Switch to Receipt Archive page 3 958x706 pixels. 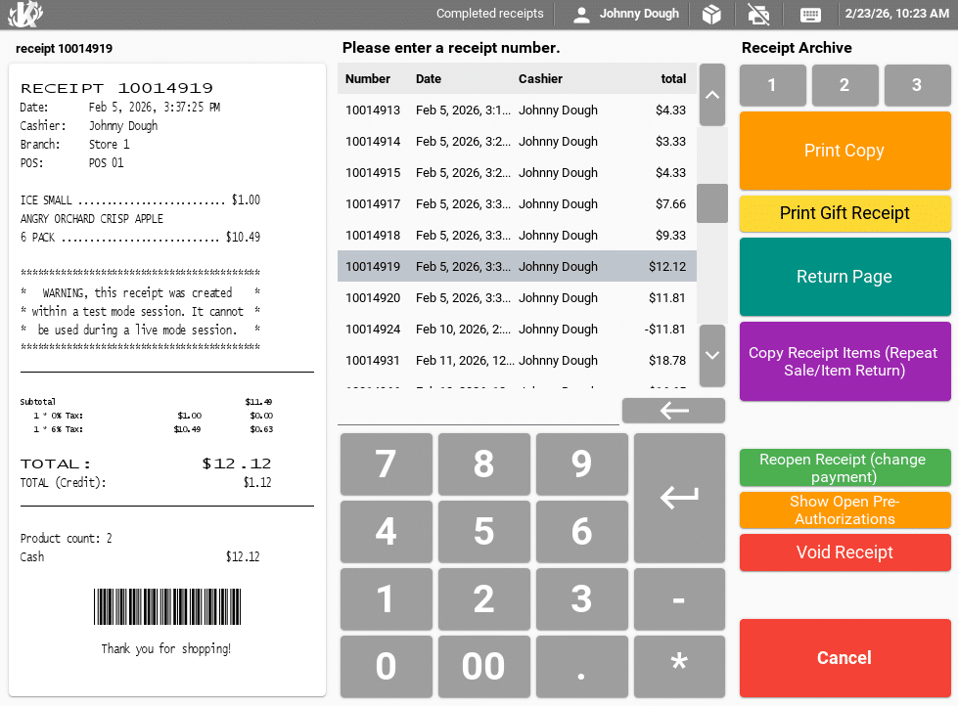(x=917, y=86)
